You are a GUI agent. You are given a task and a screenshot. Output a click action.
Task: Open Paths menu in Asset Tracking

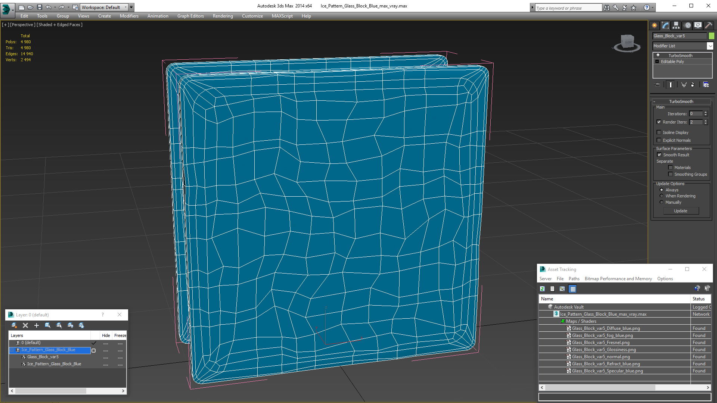pyautogui.click(x=574, y=279)
